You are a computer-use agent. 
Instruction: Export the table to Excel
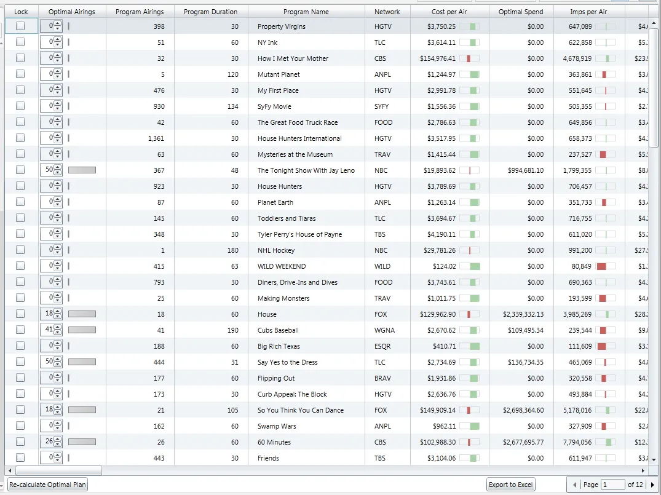(x=511, y=485)
